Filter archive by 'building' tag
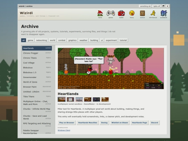 tap(94, 40)
